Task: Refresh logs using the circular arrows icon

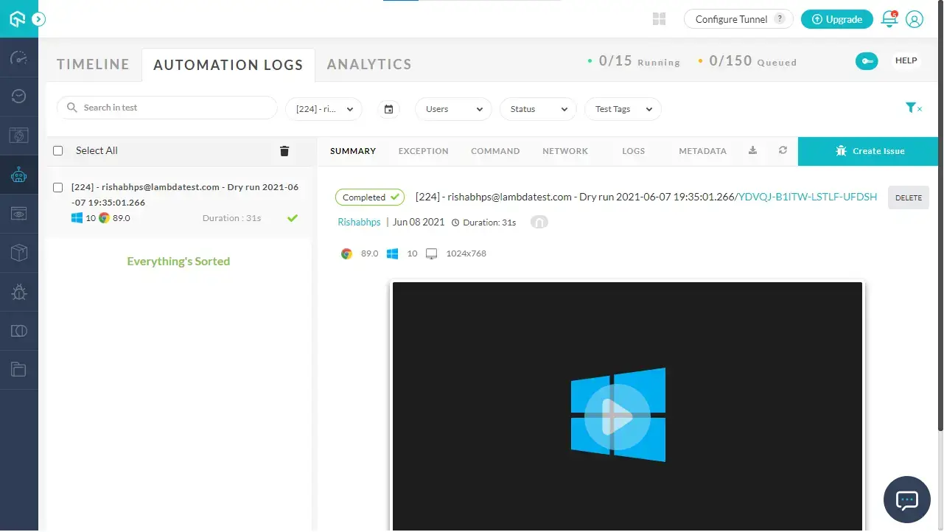Action: tap(783, 150)
